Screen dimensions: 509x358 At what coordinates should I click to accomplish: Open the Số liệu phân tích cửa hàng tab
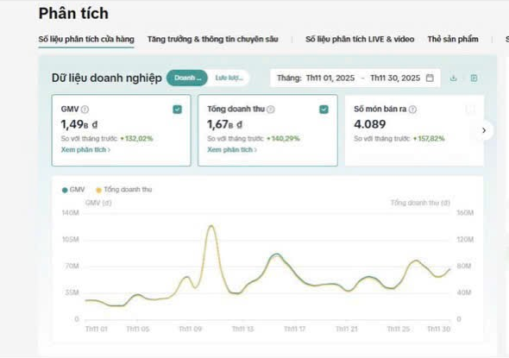click(86, 40)
